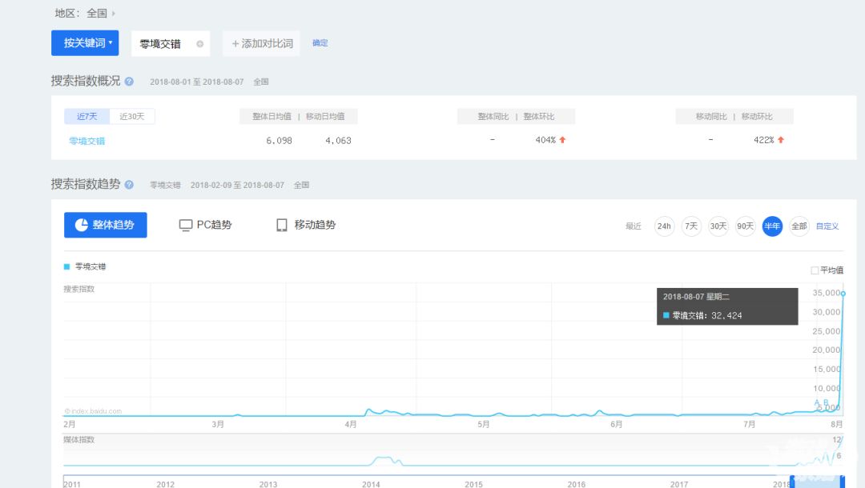The image size is (865, 488).
Task: Open help icon next to 搜索指数概况
Action: [129, 82]
